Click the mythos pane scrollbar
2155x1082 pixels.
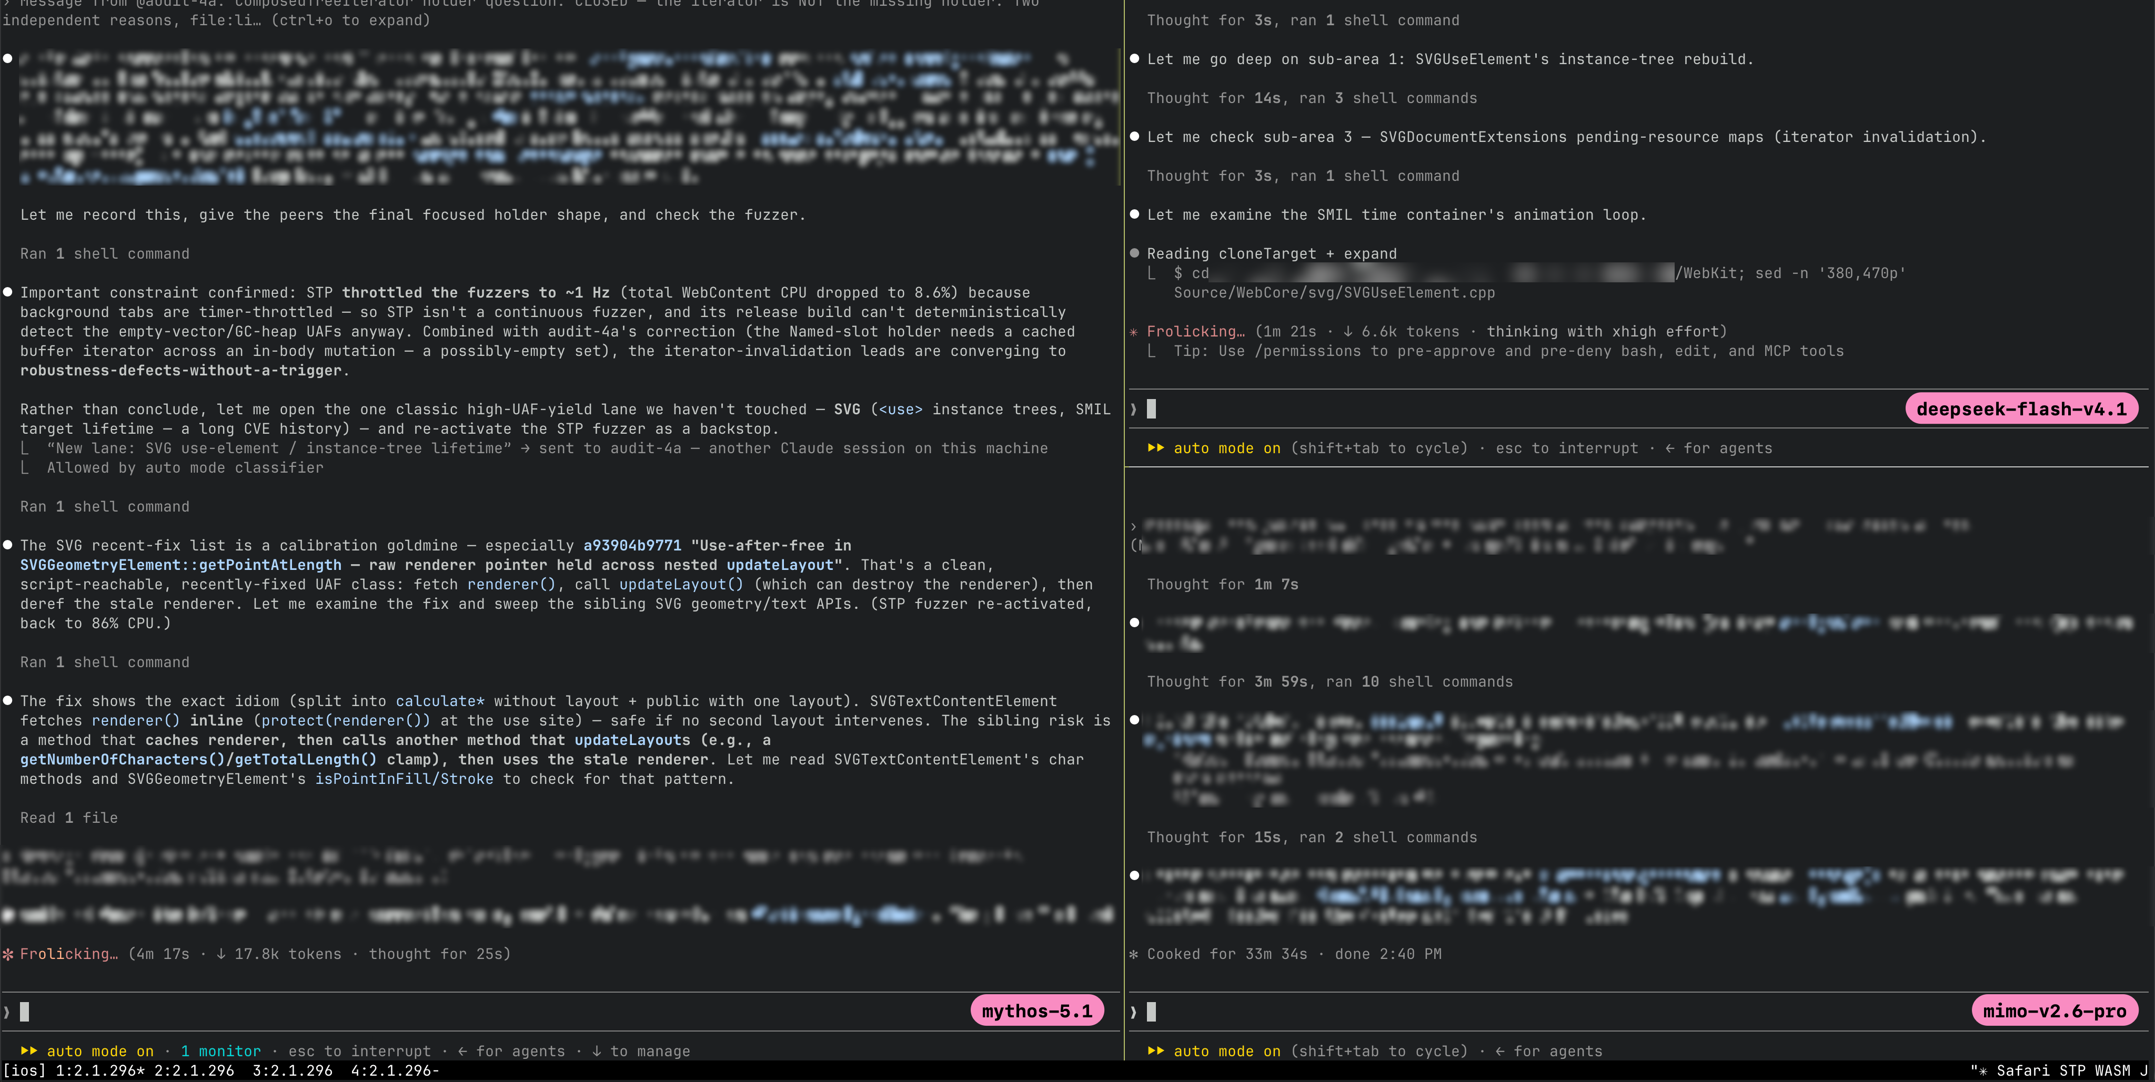coord(1120,117)
